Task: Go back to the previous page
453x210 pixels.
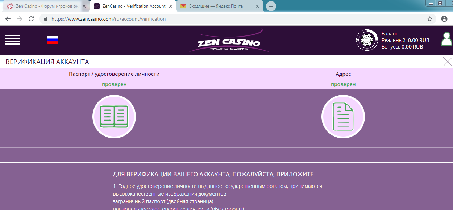Action: point(8,19)
